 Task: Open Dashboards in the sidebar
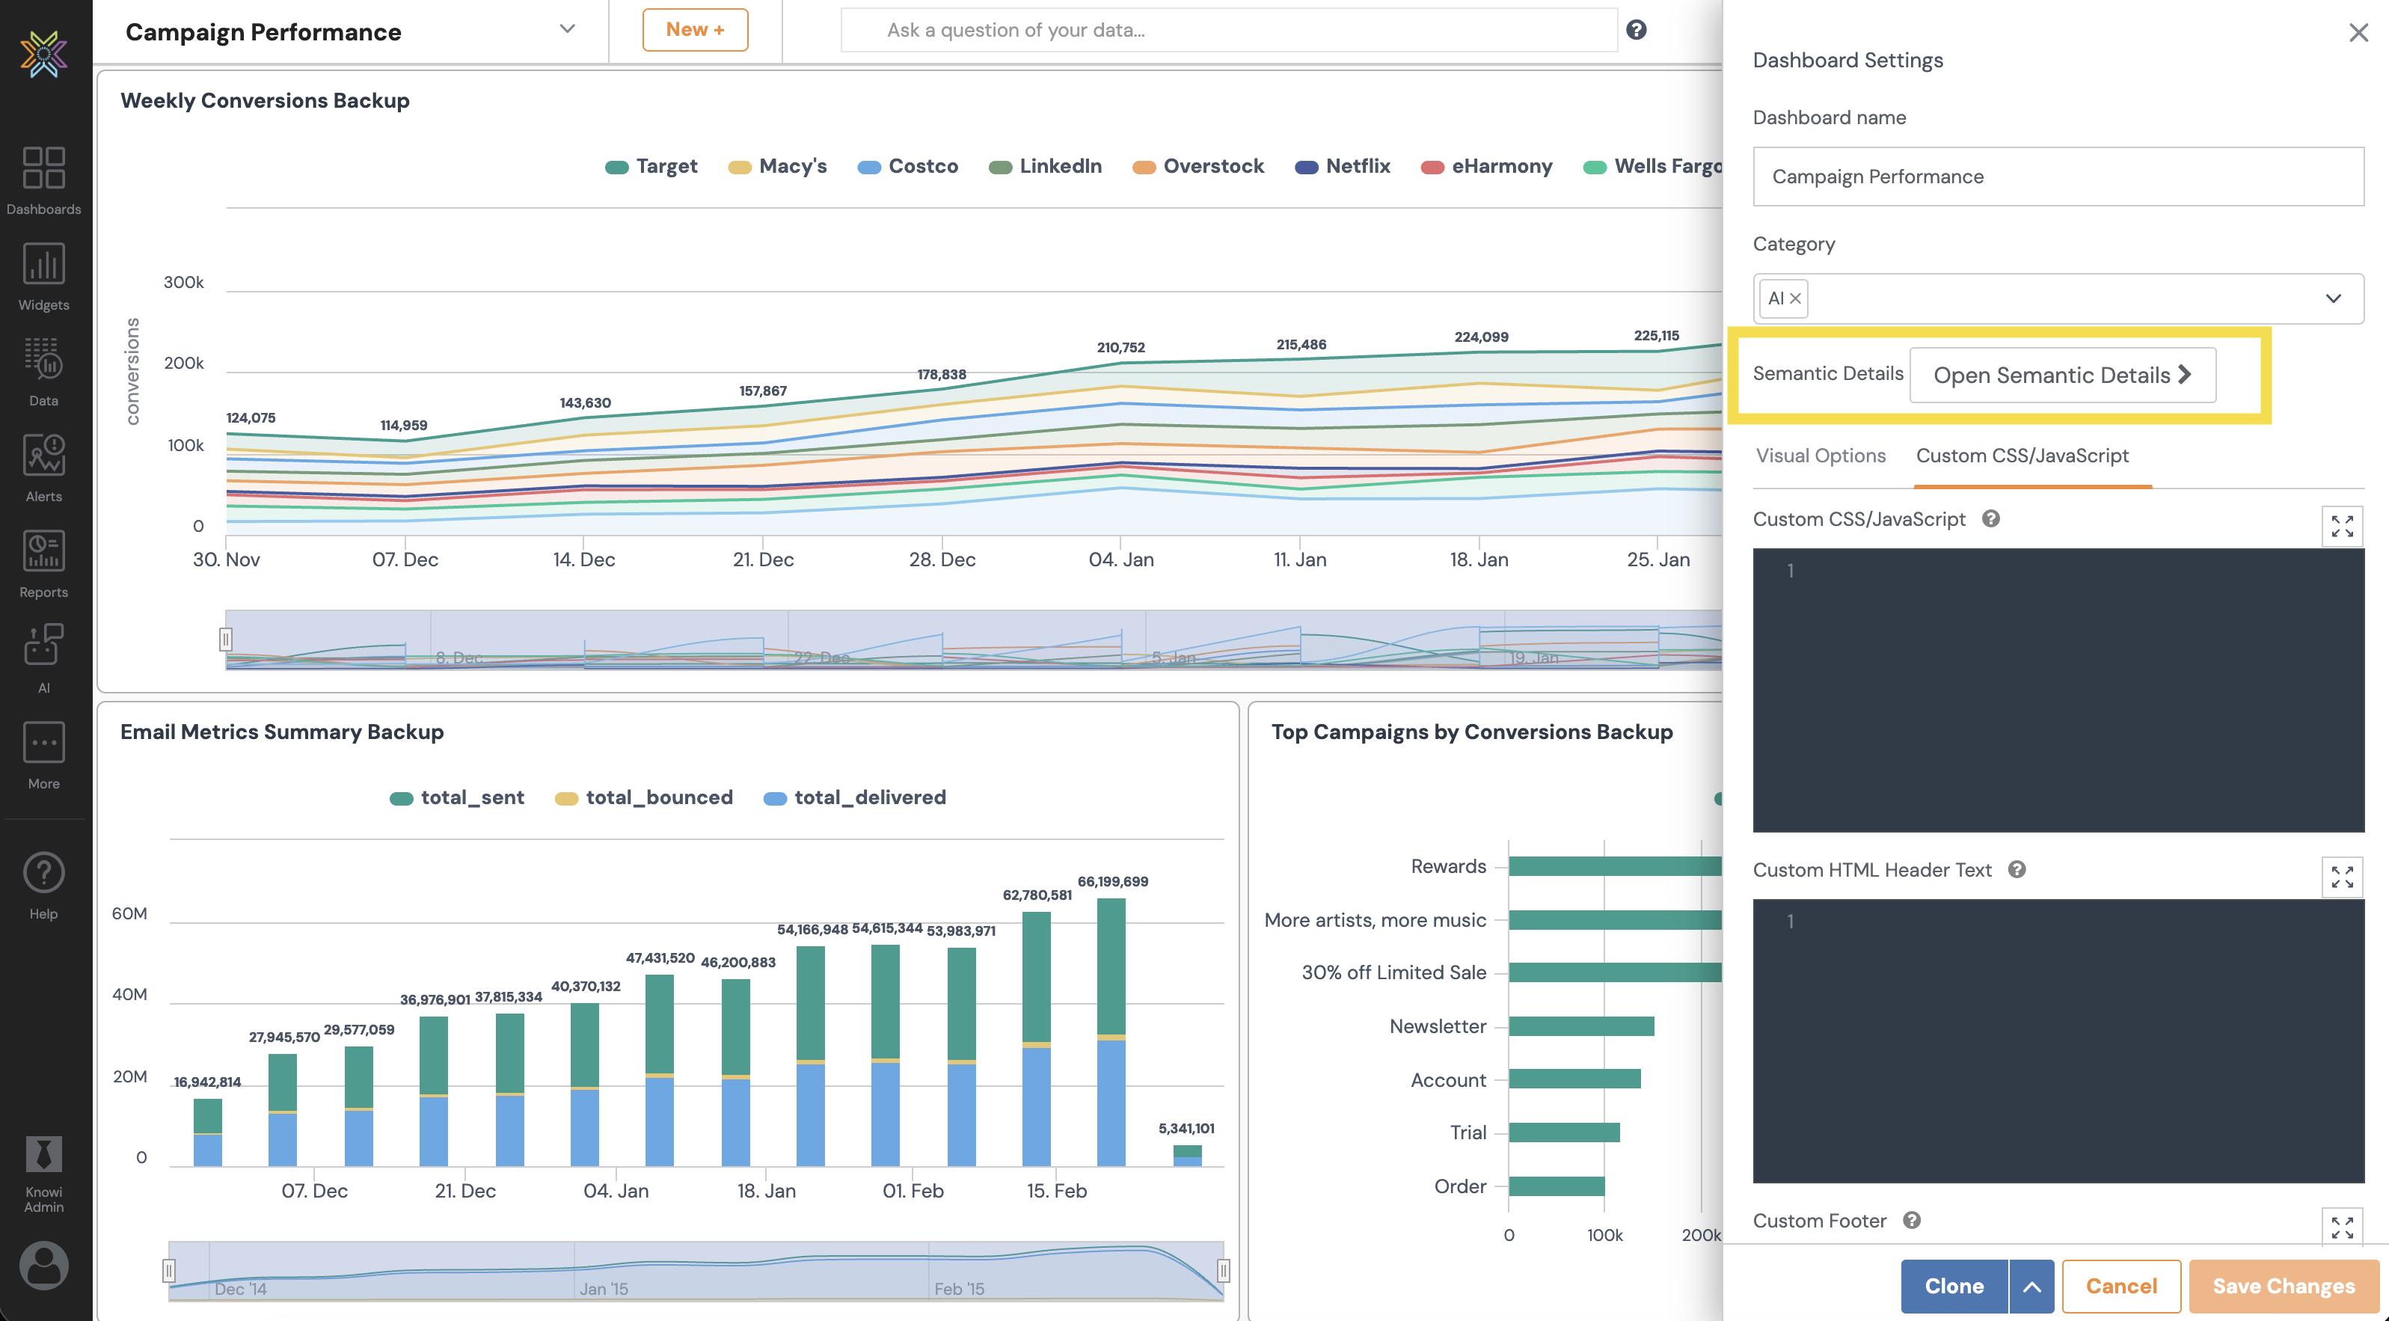click(x=43, y=181)
